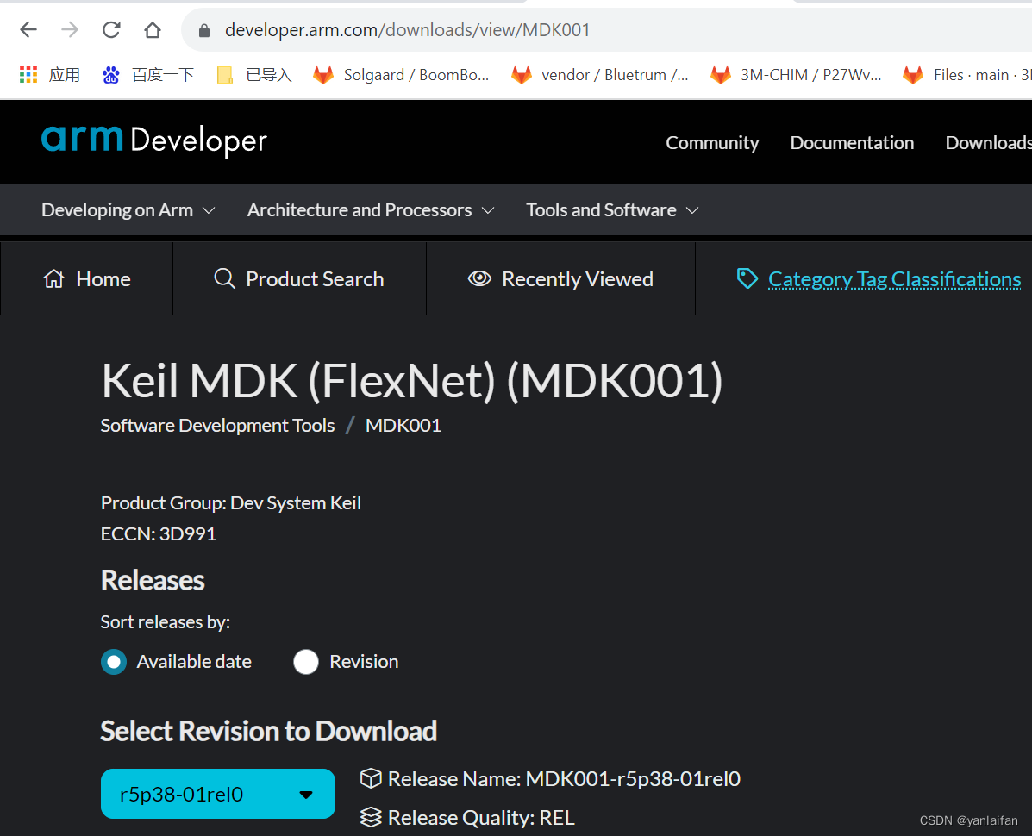The height and width of the screenshot is (836, 1032).
Task: Click the Keil MDK (FlexNet) (MDK001) heading
Action: 412,382
